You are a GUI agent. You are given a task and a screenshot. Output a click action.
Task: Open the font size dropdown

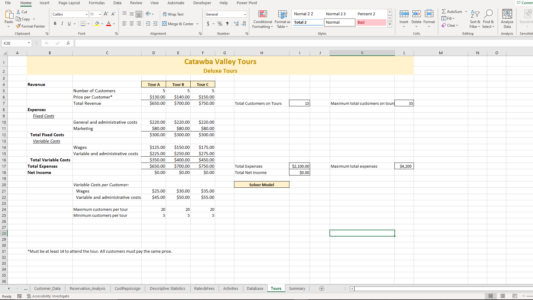tap(100, 14)
